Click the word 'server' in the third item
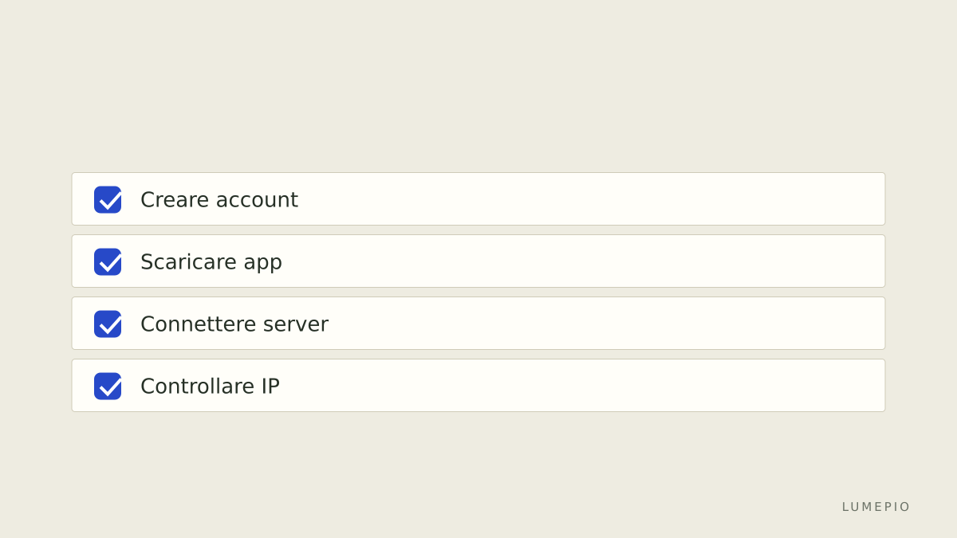The image size is (957, 538). pyautogui.click(x=296, y=325)
